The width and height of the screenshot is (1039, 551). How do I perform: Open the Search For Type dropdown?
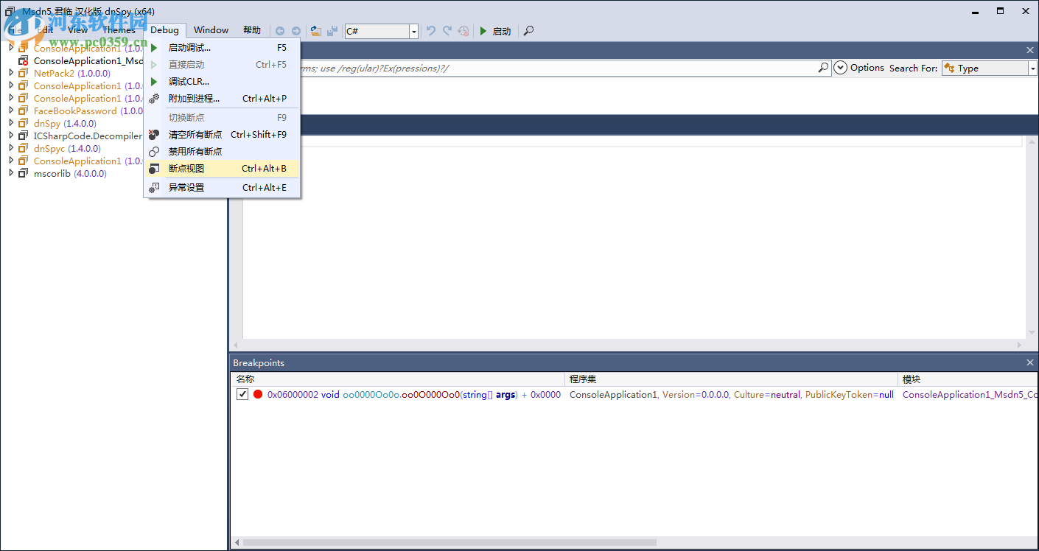coord(1032,68)
